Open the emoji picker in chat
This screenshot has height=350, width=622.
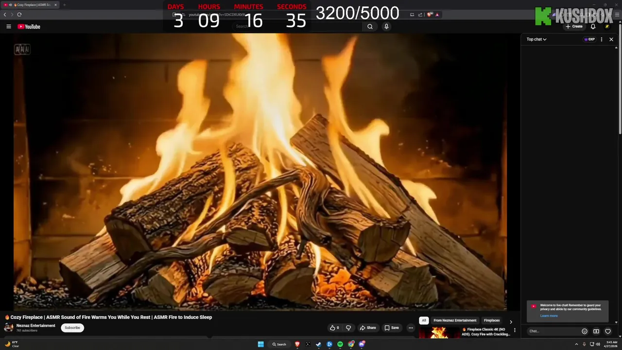[x=585, y=332]
